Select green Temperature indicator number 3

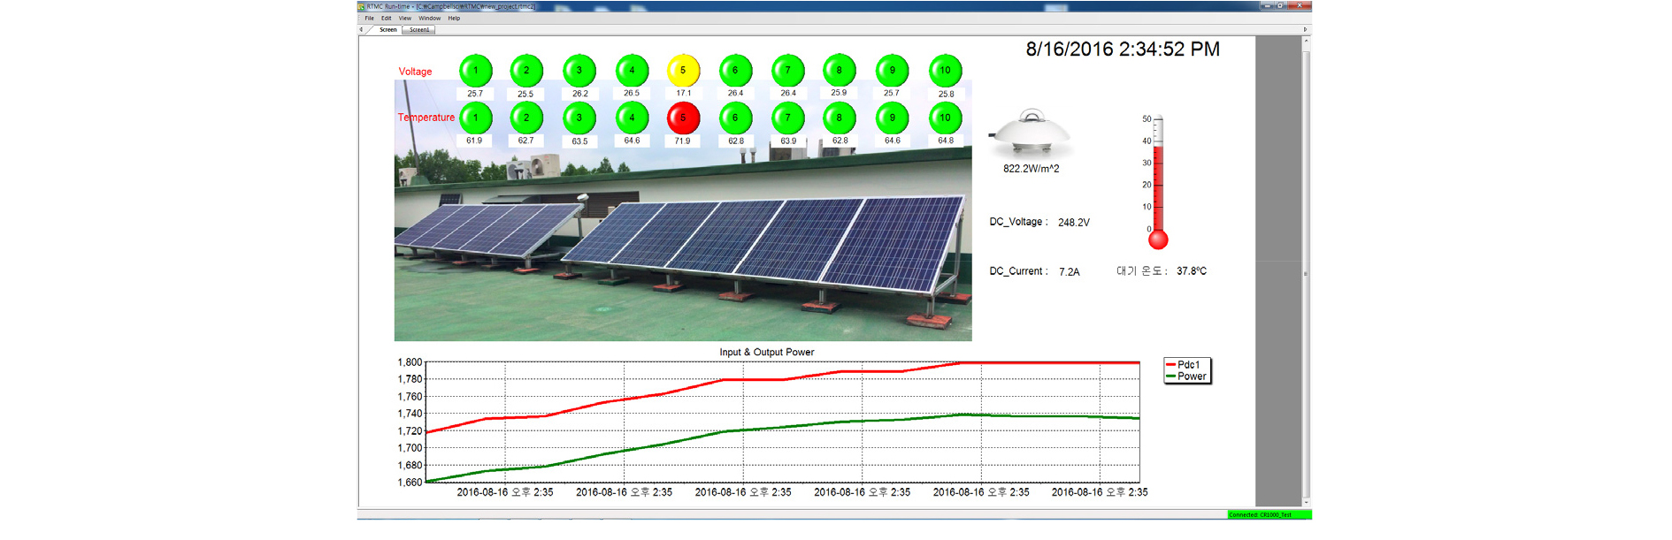coord(579,118)
